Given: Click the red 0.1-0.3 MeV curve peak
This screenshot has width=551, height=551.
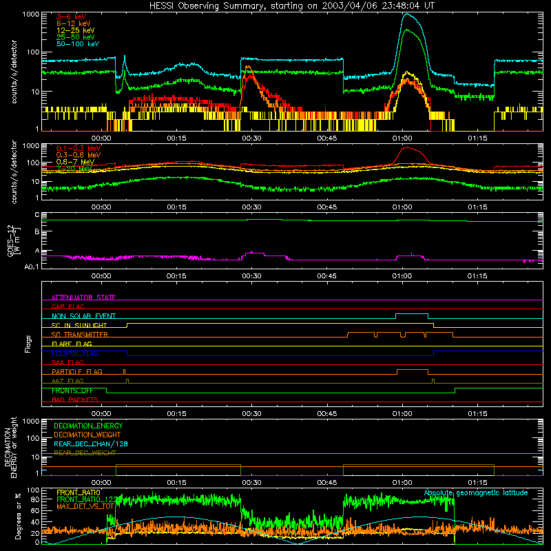Looking at the screenshot, I should pos(406,147).
